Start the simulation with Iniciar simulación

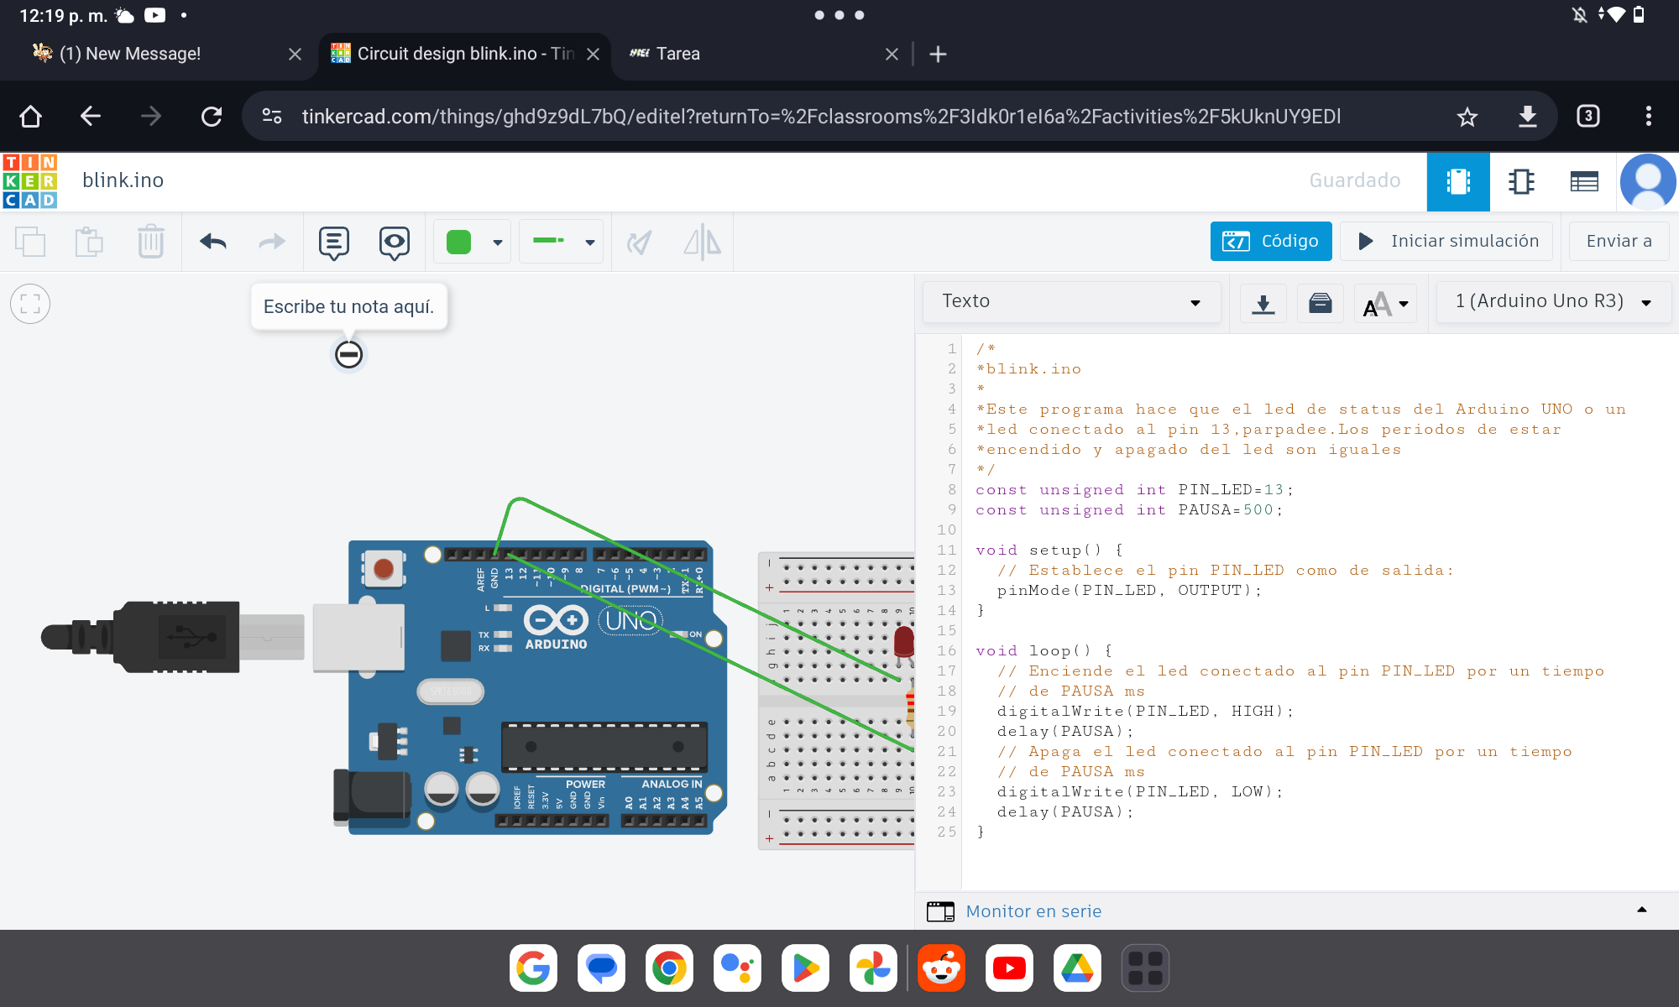pos(1446,242)
